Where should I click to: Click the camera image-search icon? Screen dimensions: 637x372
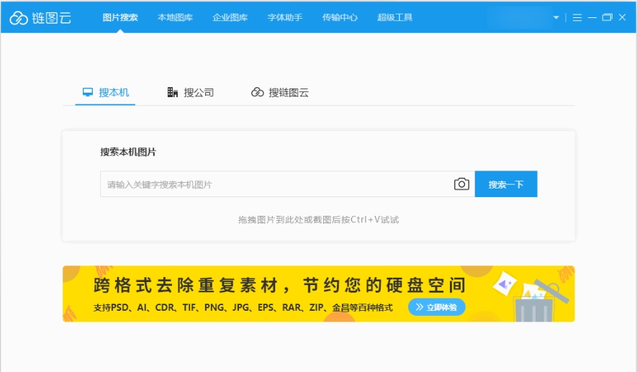461,184
